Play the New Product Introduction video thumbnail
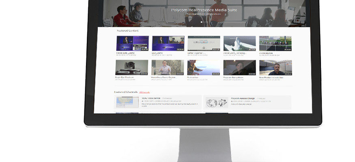The width and height of the screenshot is (355, 162). (x=275, y=67)
